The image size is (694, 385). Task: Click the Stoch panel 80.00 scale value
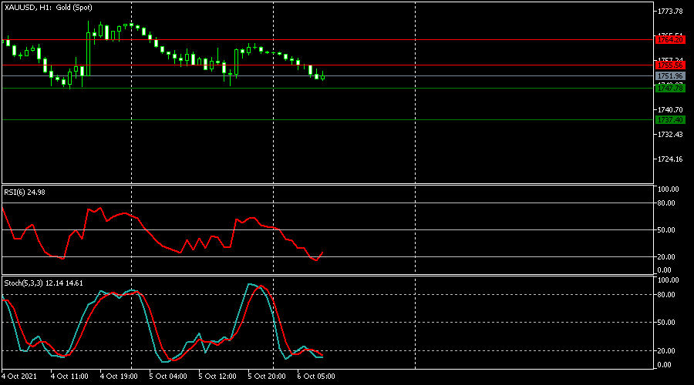[x=666, y=295]
